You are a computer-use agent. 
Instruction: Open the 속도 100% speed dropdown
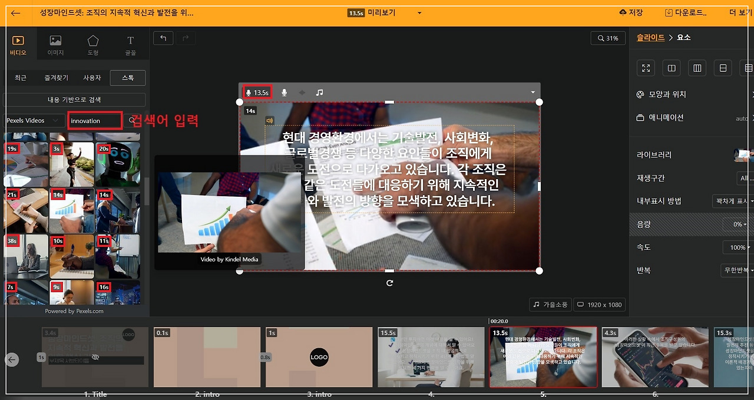click(x=739, y=247)
